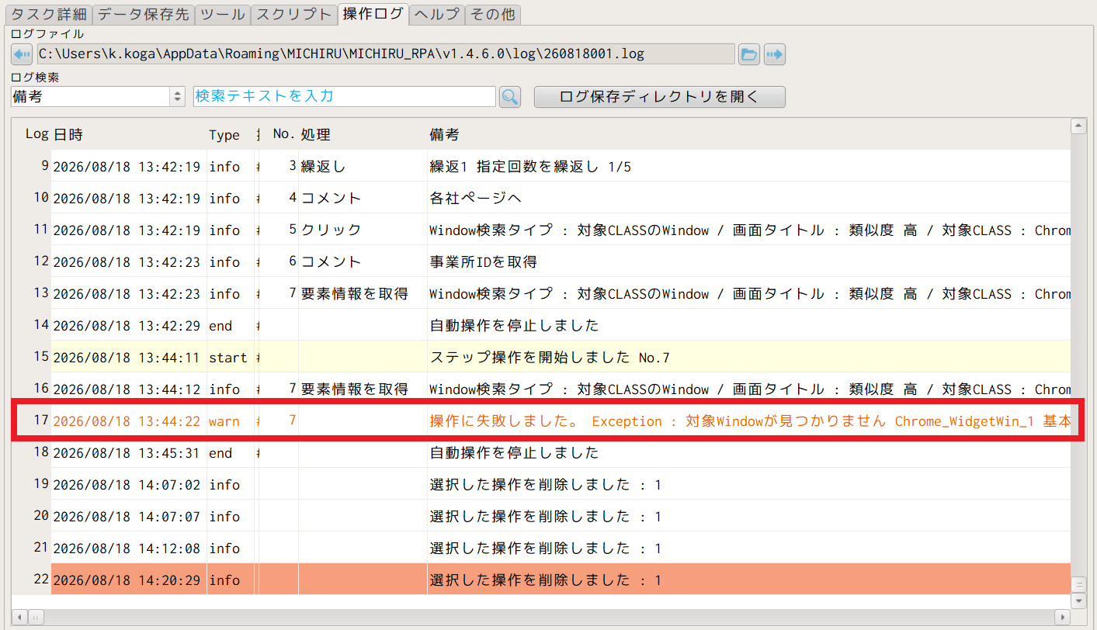Screen dimensions: 1097x630
Task: Open the ヘルプ tab
Action: click(x=436, y=14)
